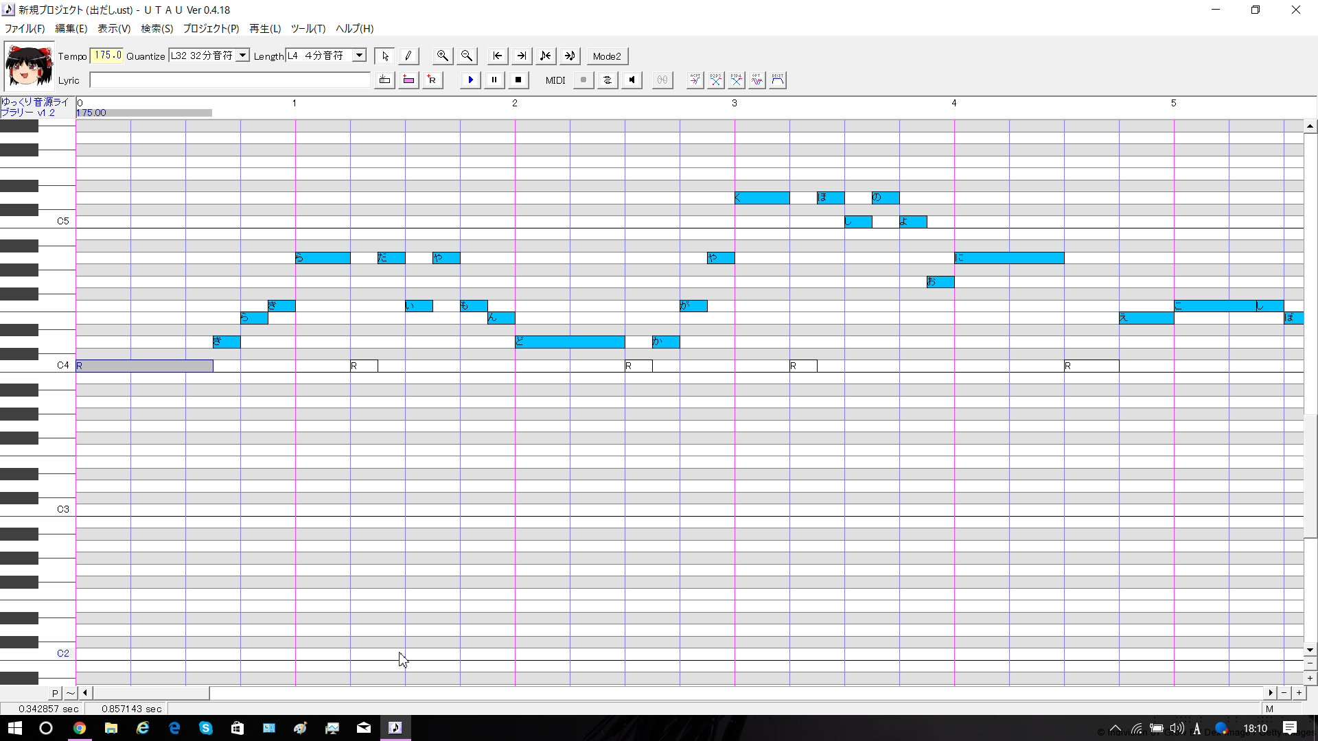Click the insert rest R button
Screen dimensions: 1318x741
432,80
